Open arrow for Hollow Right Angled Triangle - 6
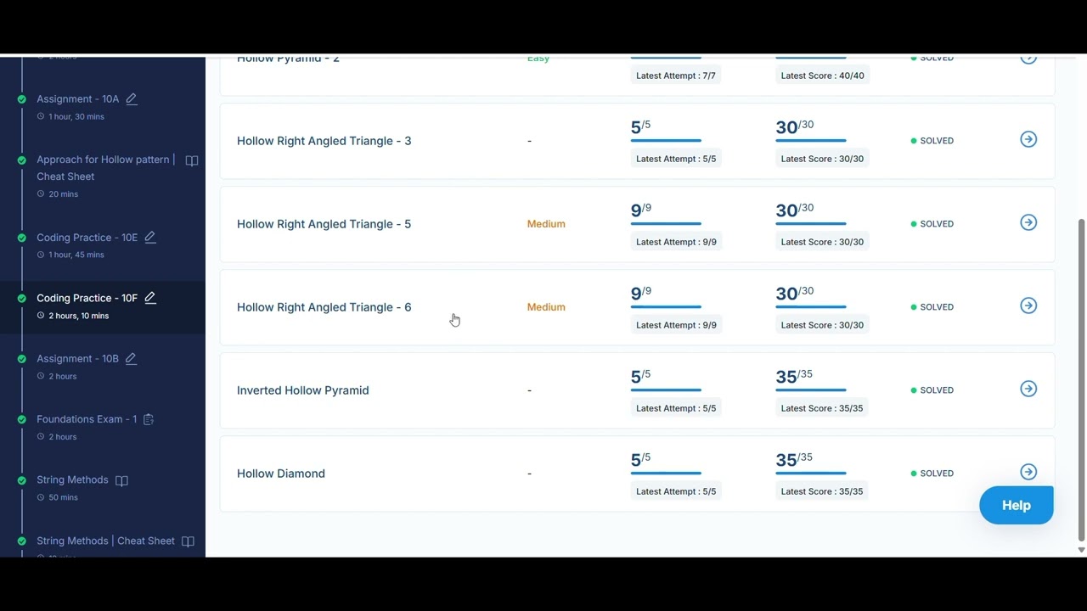The image size is (1087, 611). point(1028,305)
